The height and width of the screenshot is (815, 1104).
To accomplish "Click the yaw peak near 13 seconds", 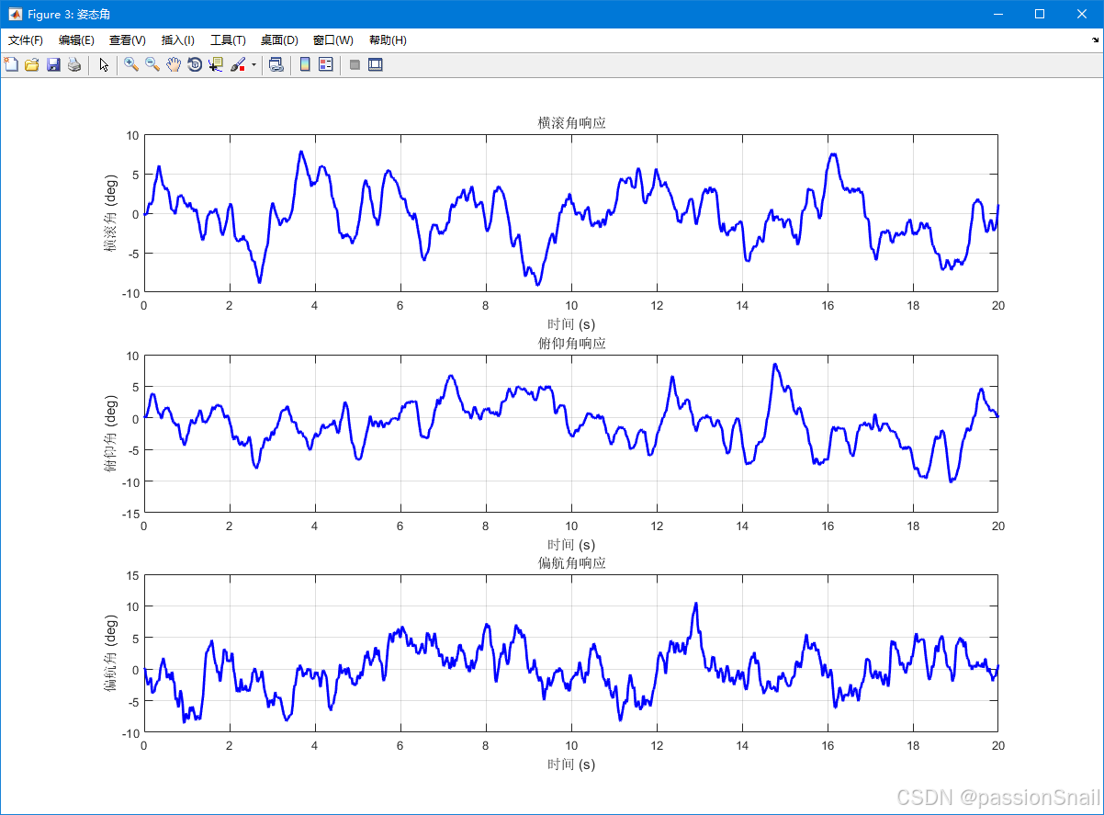I will pyautogui.click(x=696, y=604).
